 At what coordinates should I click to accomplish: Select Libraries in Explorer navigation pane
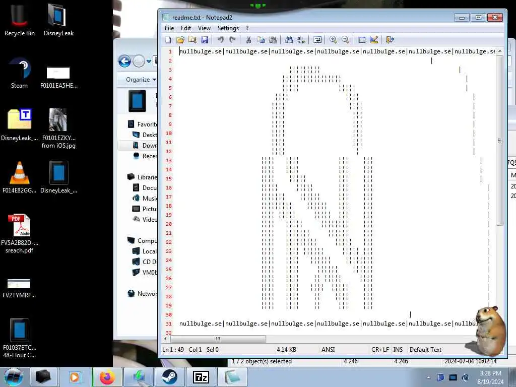143,177
